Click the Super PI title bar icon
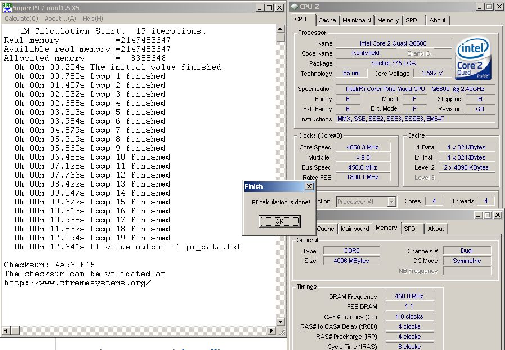This screenshot has width=505, height=350. (7, 7)
